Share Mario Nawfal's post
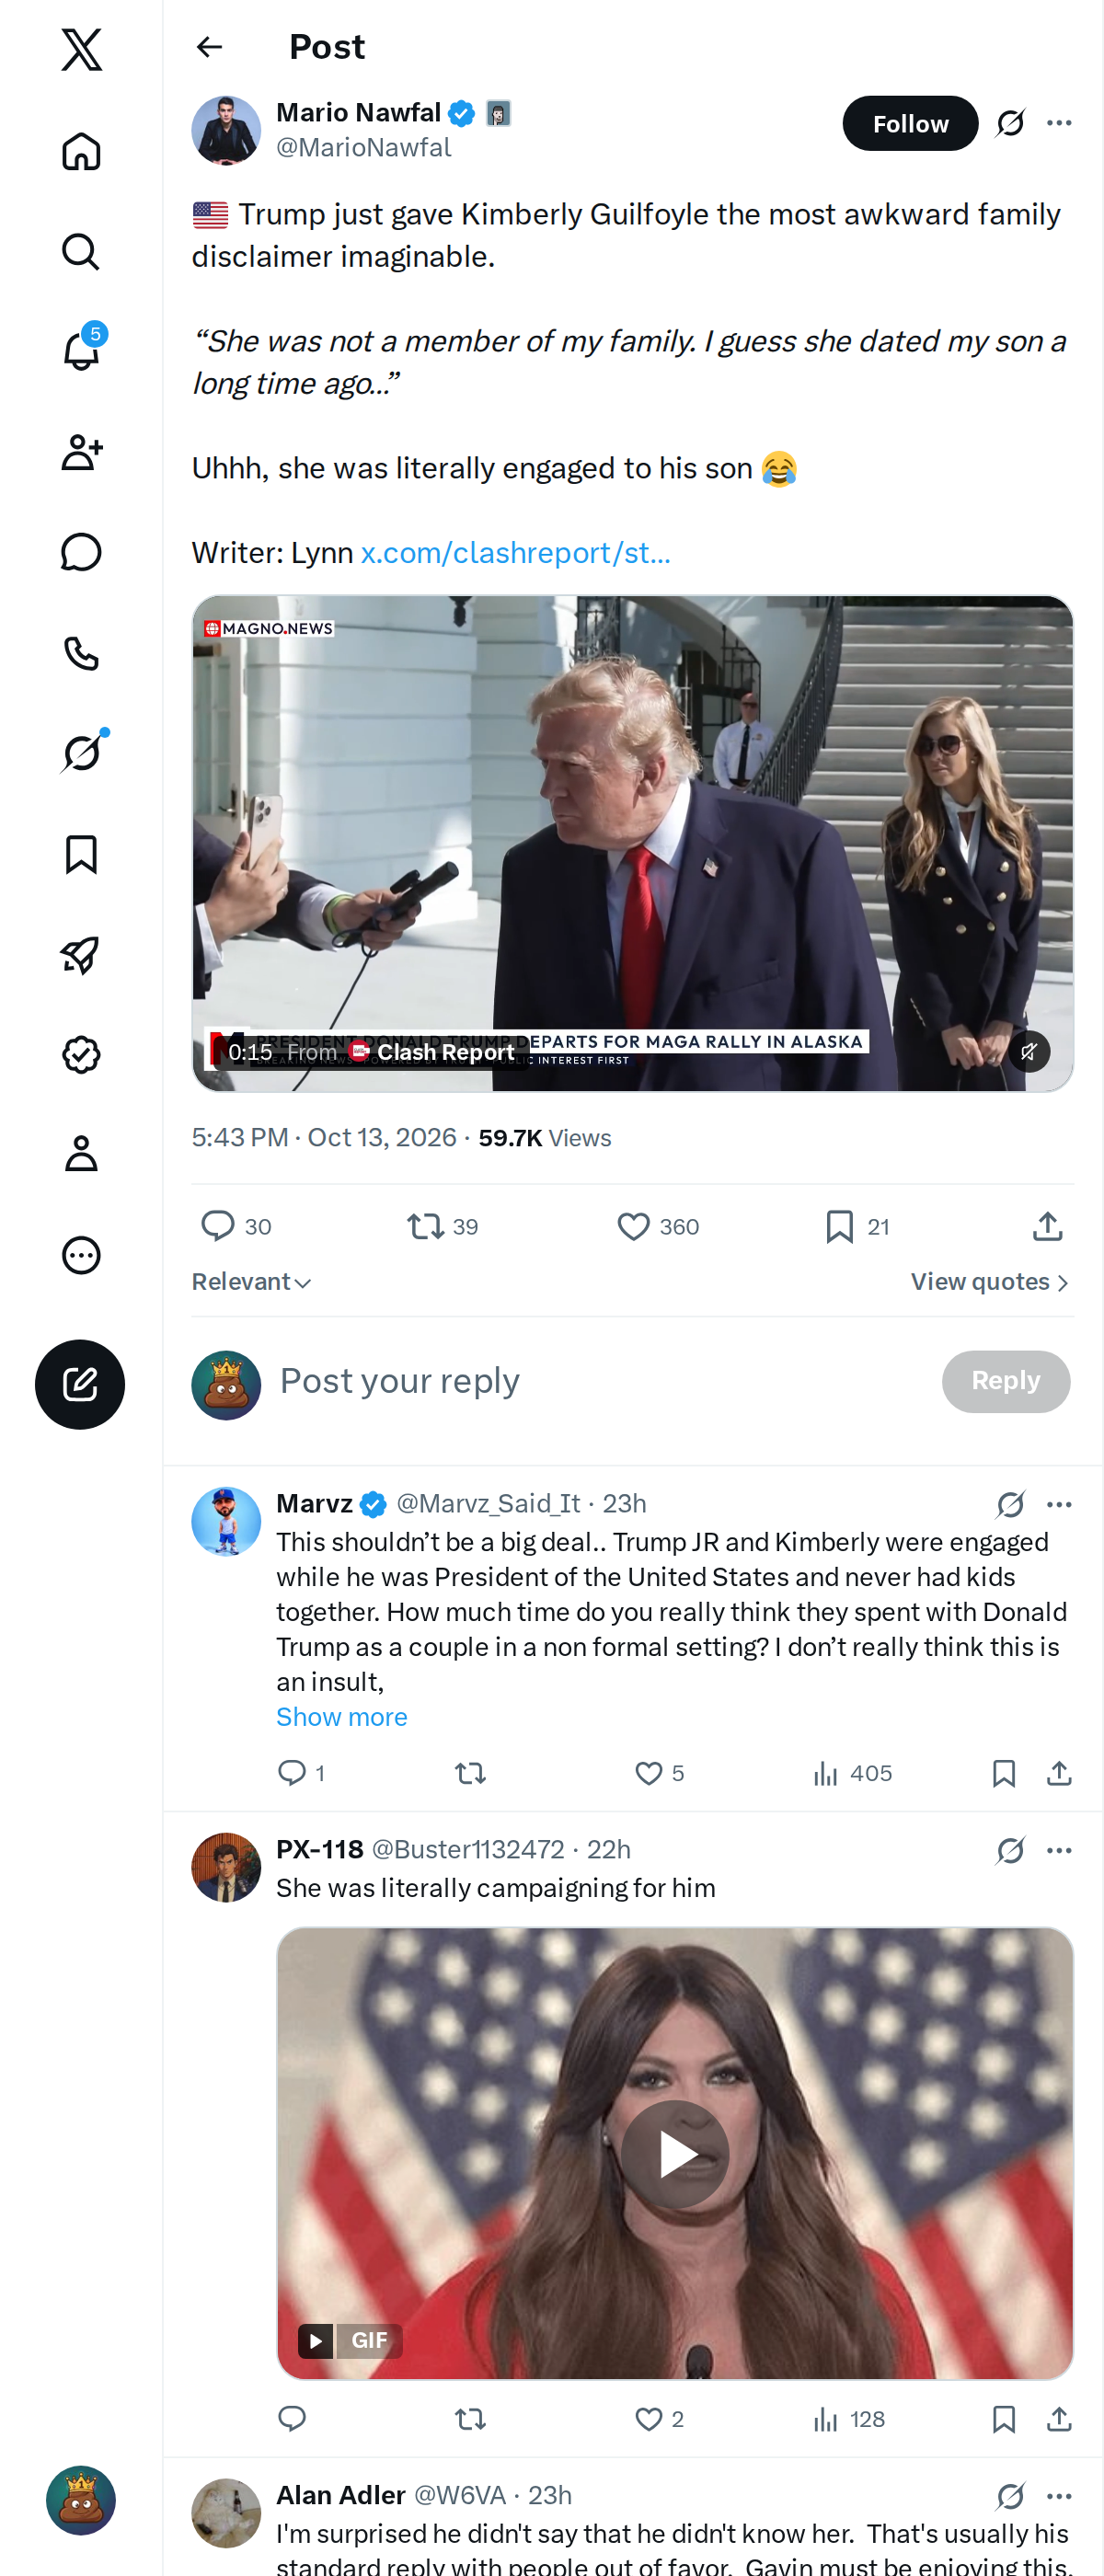This screenshot has width=1104, height=2576. pos(1047,1226)
